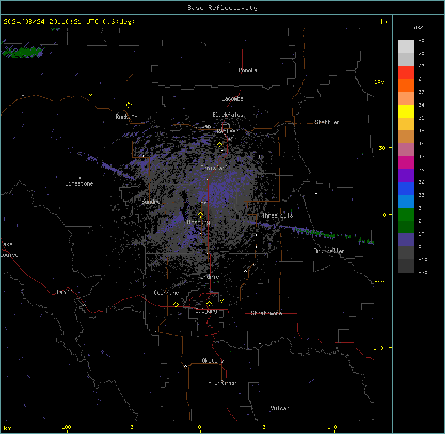445x434 pixels.
Task: Click the yellow V marker northeast of Calgary
Action: (221, 301)
